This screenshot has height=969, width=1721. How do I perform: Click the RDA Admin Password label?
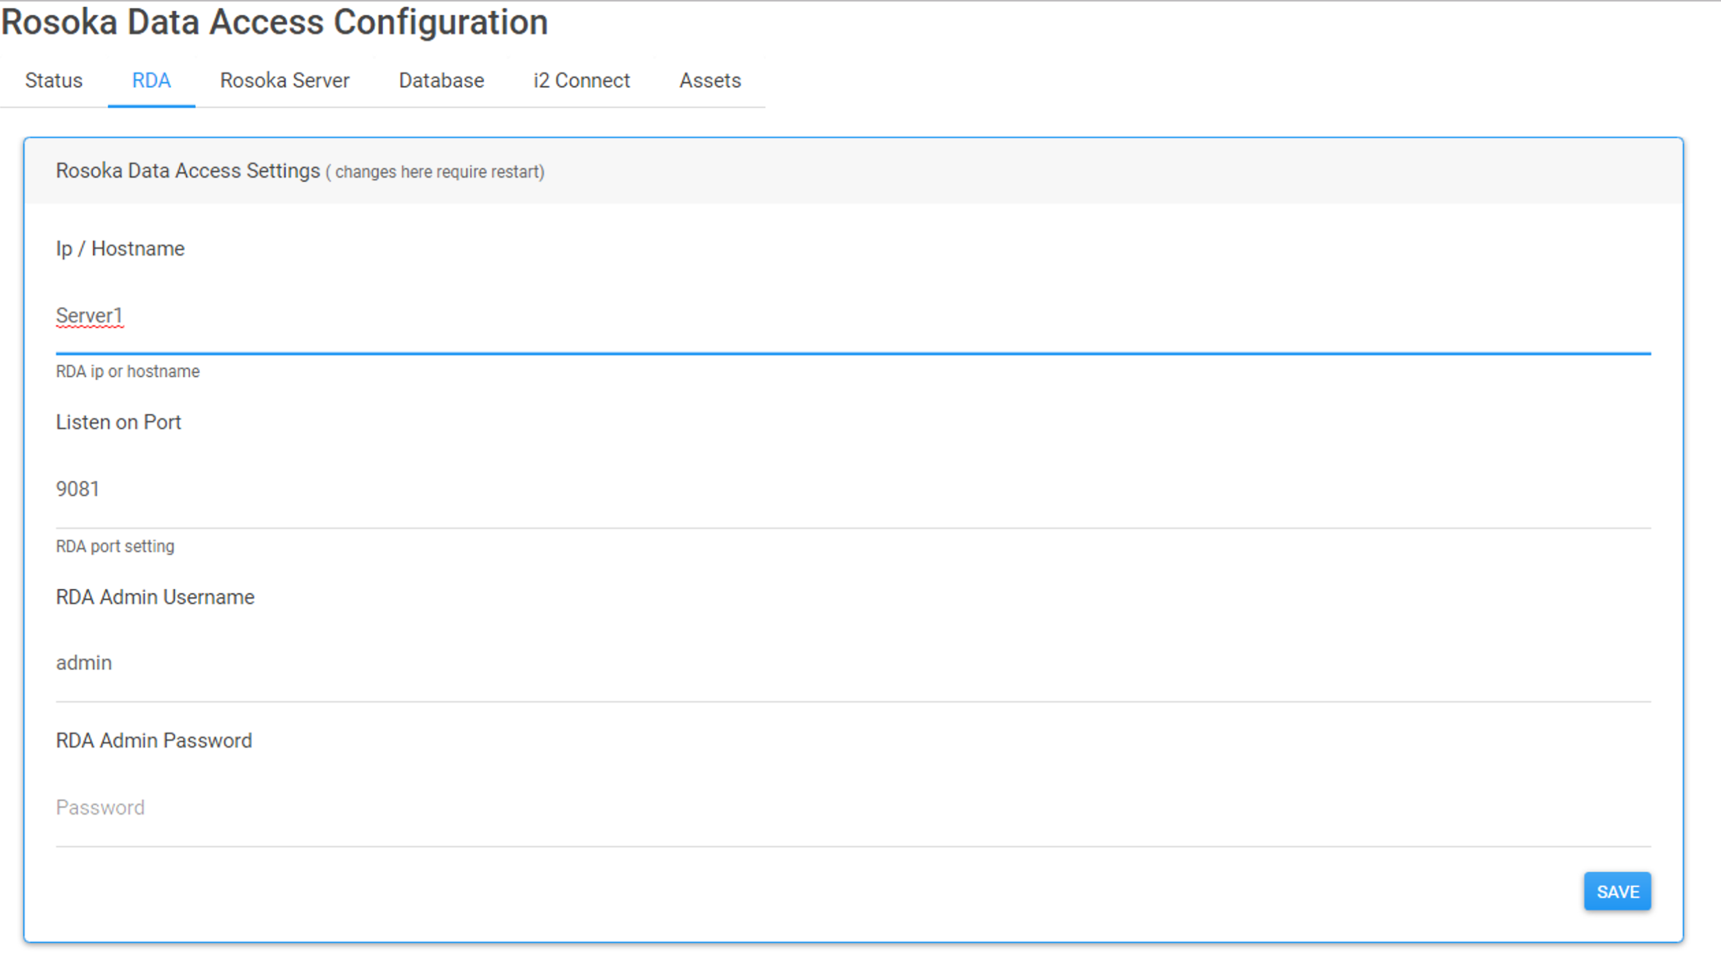coord(154,741)
